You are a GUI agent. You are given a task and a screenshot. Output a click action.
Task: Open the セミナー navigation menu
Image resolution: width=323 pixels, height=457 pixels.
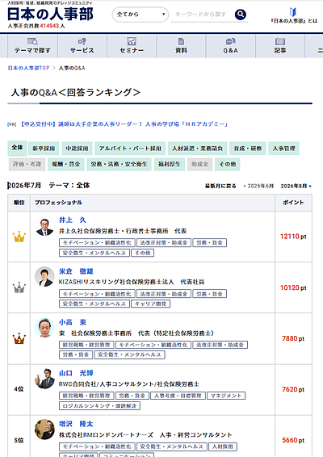[132, 46]
